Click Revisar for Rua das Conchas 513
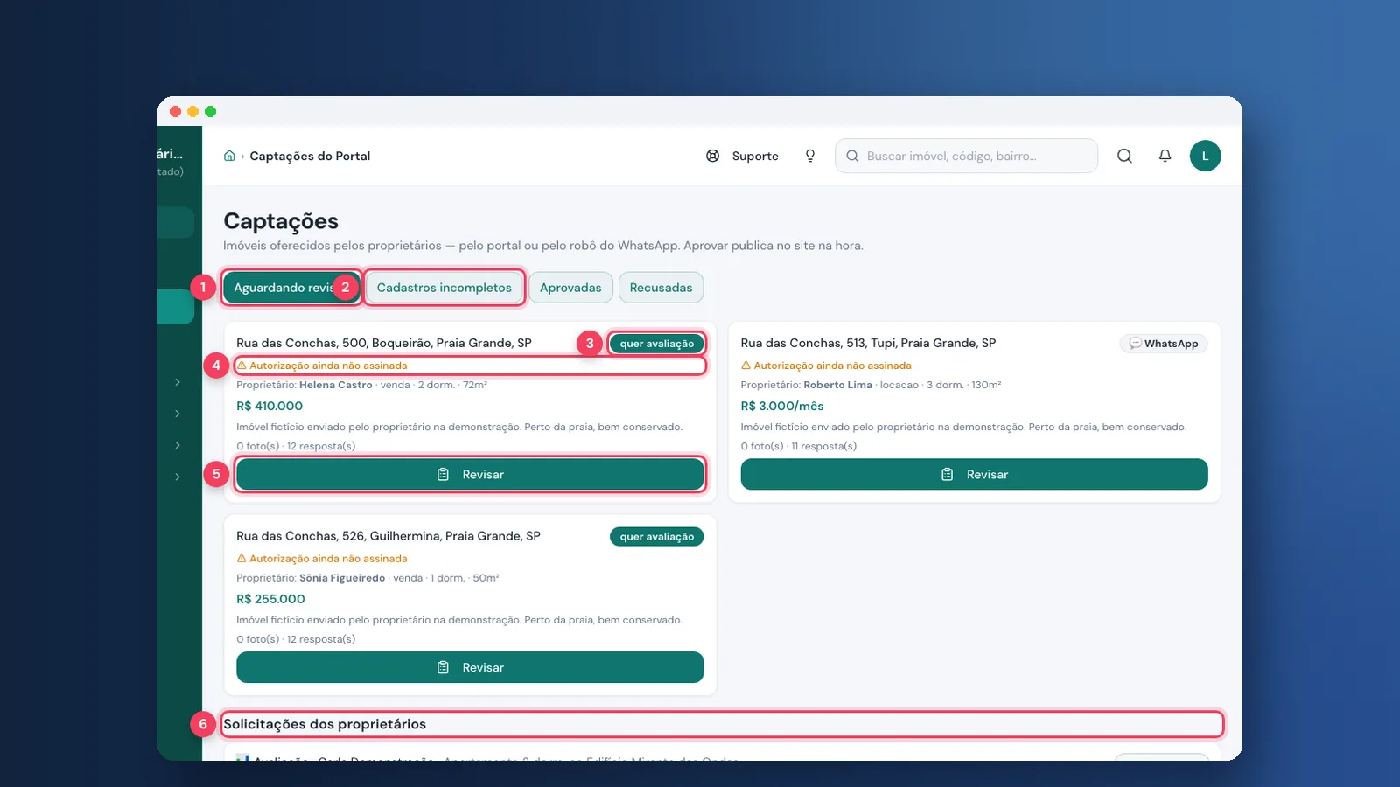The height and width of the screenshot is (787, 1400). pyautogui.click(x=974, y=474)
